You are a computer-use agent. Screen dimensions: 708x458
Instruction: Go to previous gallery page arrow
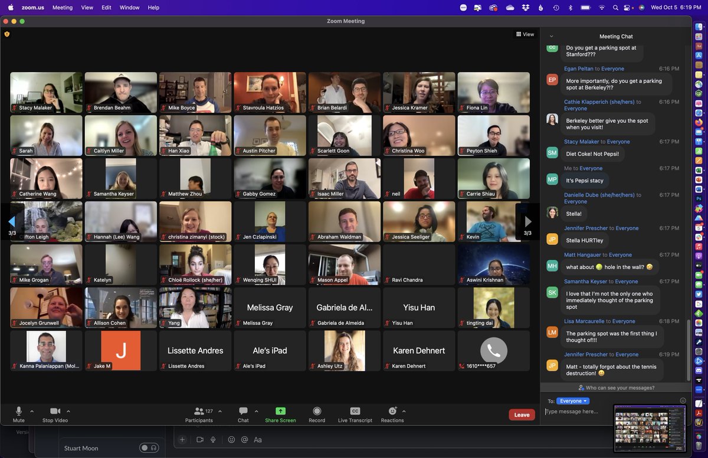(12, 222)
